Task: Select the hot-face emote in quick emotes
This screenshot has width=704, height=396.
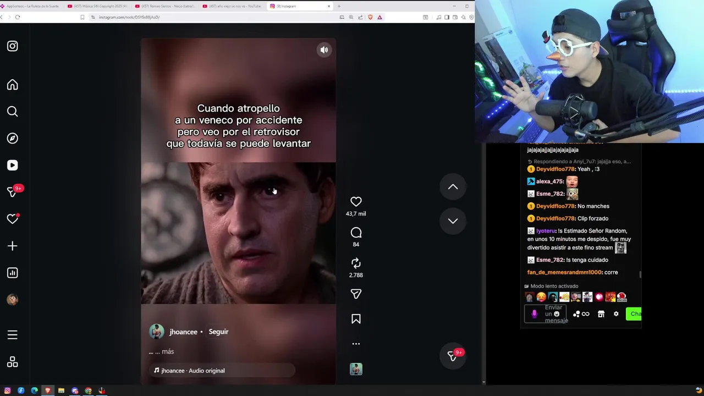Action: 541,297
